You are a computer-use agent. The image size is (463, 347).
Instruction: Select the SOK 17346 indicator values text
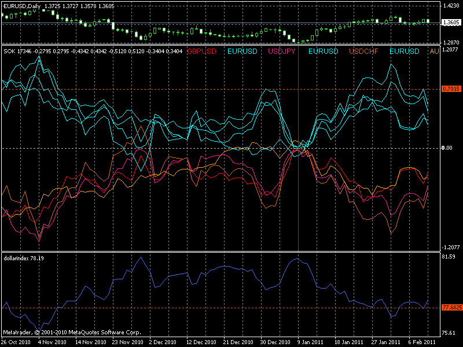(93, 51)
